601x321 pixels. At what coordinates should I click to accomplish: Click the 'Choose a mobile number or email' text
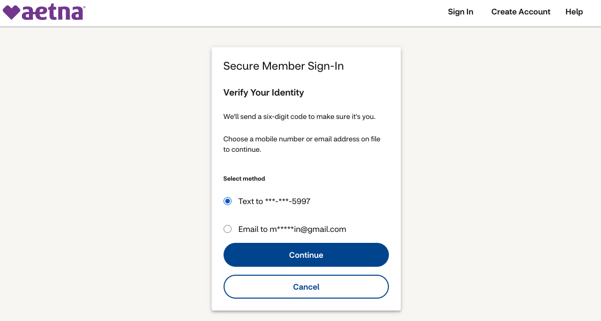click(301, 139)
